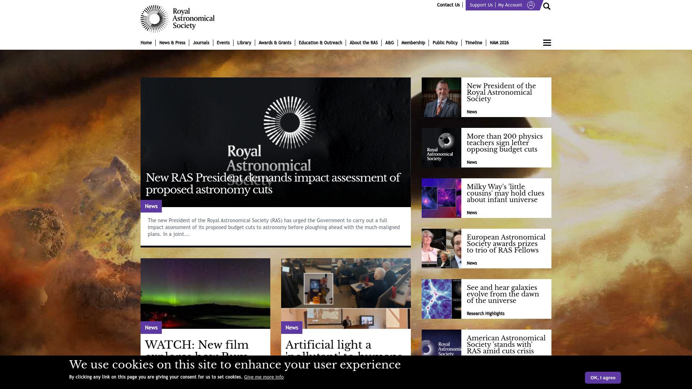Open Public Policy menu item
This screenshot has height=389, width=692.
(445, 43)
